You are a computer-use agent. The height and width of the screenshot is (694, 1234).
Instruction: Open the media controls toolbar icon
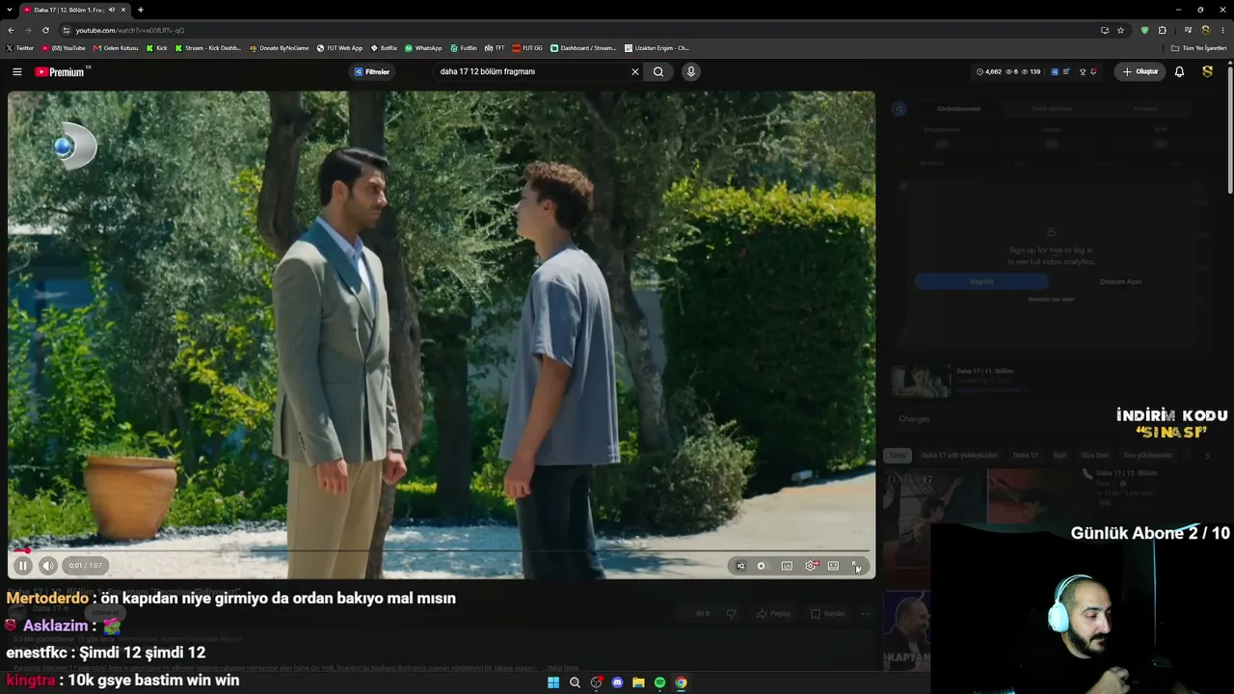pyautogui.click(x=1188, y=30)
